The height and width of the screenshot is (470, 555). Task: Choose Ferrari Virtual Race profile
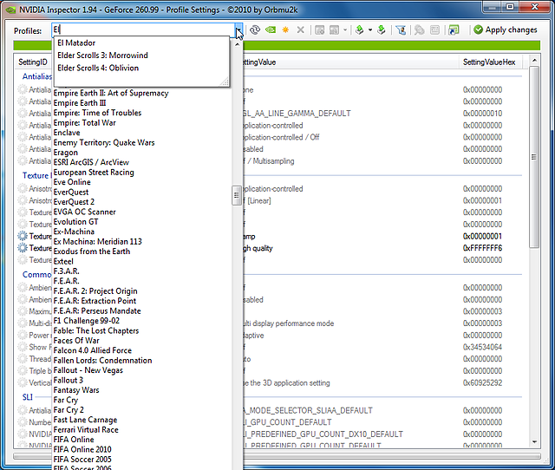pos(86,430)
